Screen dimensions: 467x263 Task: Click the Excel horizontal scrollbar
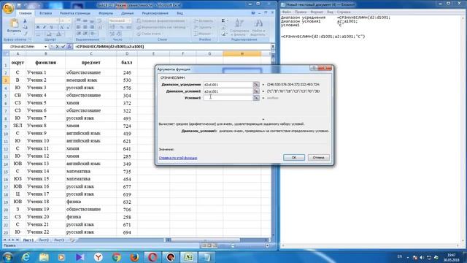217,240
